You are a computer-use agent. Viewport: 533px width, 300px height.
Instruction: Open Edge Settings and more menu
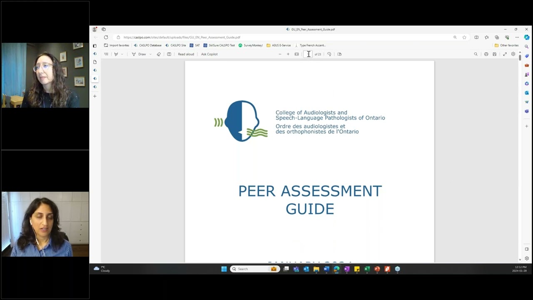point(517,37)
